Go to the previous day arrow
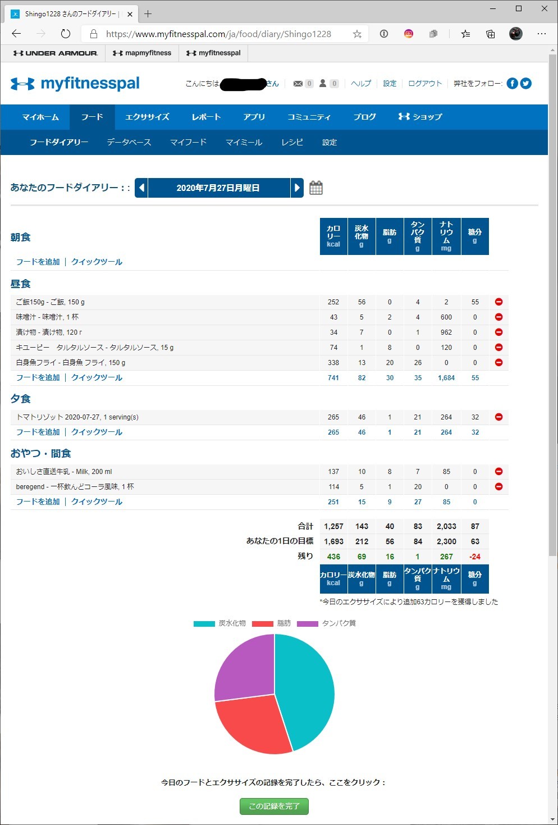This screenshot has height=825, width=558. pos(141,188)
